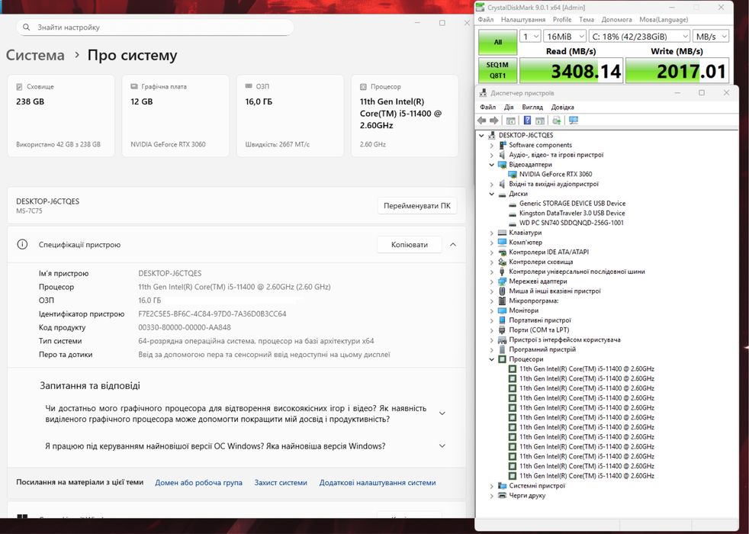This screenshot has height=534, width=749.
Task: Open Додаткові налаштування системи link
Action: pyautogui.click(x=378, y=482)
